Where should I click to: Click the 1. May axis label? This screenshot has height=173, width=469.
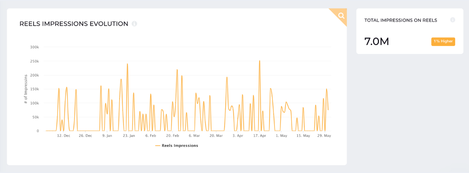(x=282, y=136)
